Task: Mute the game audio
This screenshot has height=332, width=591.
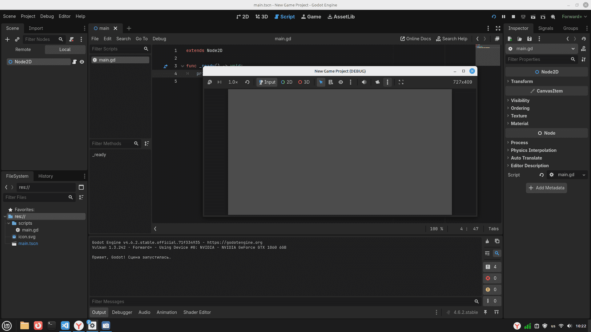Action: click(x=364, y=82)
